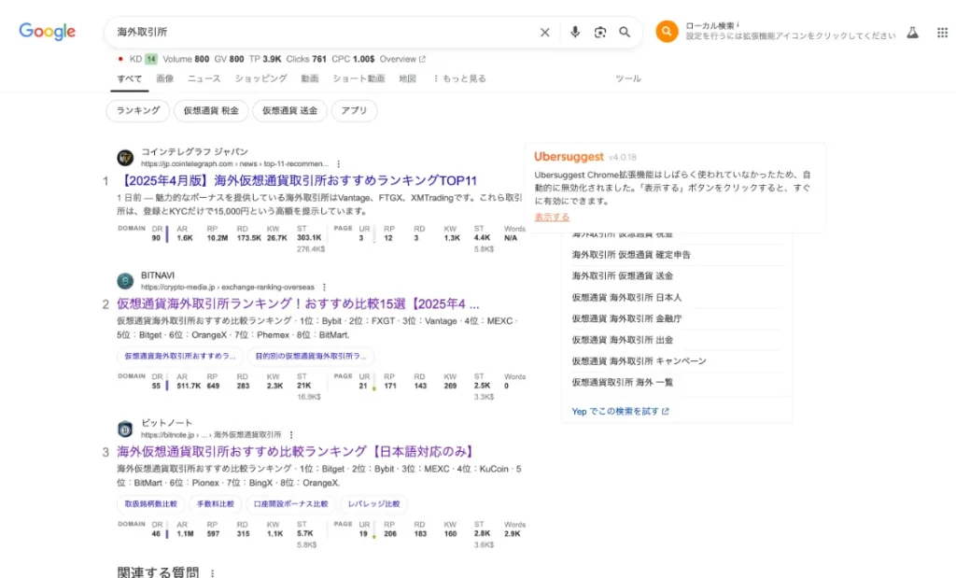Select suggestion 海外取引所 仮想通貨 確定申告
The height and width of the screenshot is (578, 956).
pyautogui.click(x=631, y=255)
